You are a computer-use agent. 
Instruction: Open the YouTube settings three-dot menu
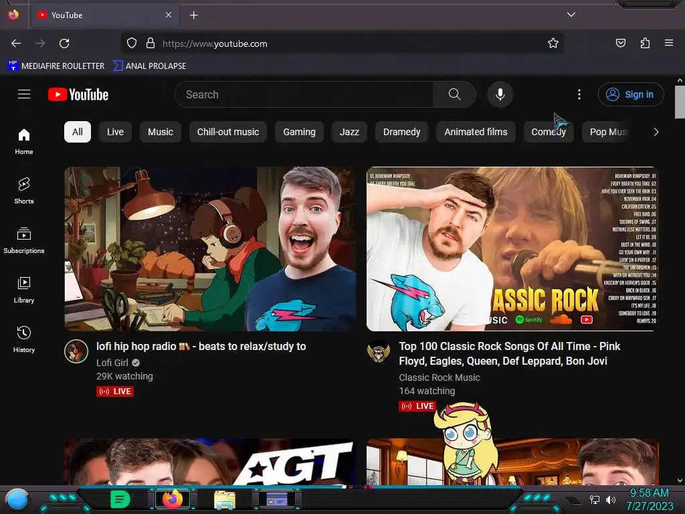click(579, 94)
